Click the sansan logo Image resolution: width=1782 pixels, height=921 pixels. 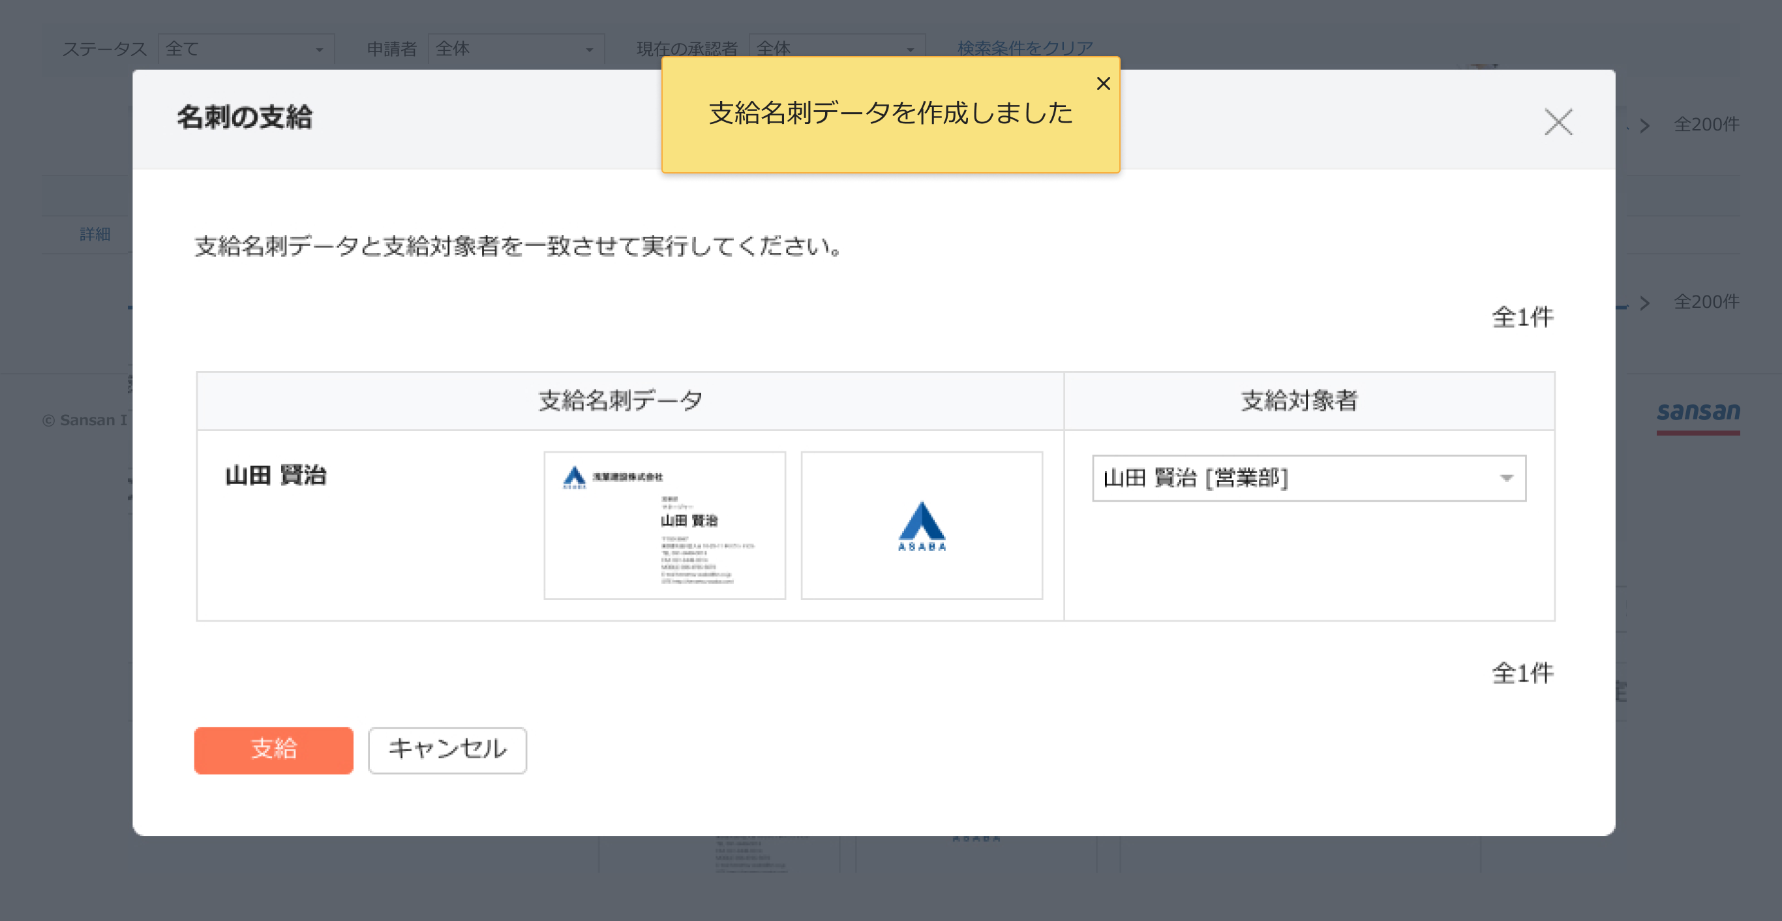tap(1698, 413)
